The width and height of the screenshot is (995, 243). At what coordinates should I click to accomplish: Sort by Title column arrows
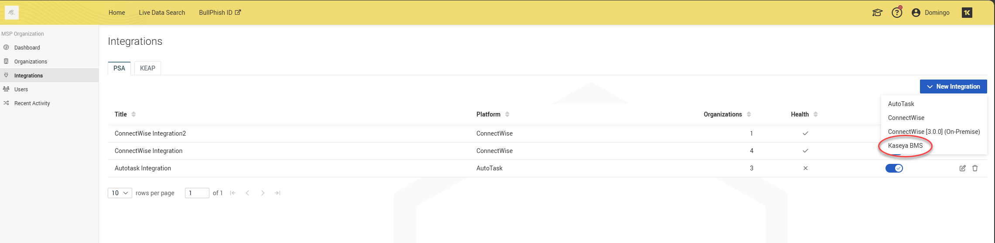click(x=133, y=114)
